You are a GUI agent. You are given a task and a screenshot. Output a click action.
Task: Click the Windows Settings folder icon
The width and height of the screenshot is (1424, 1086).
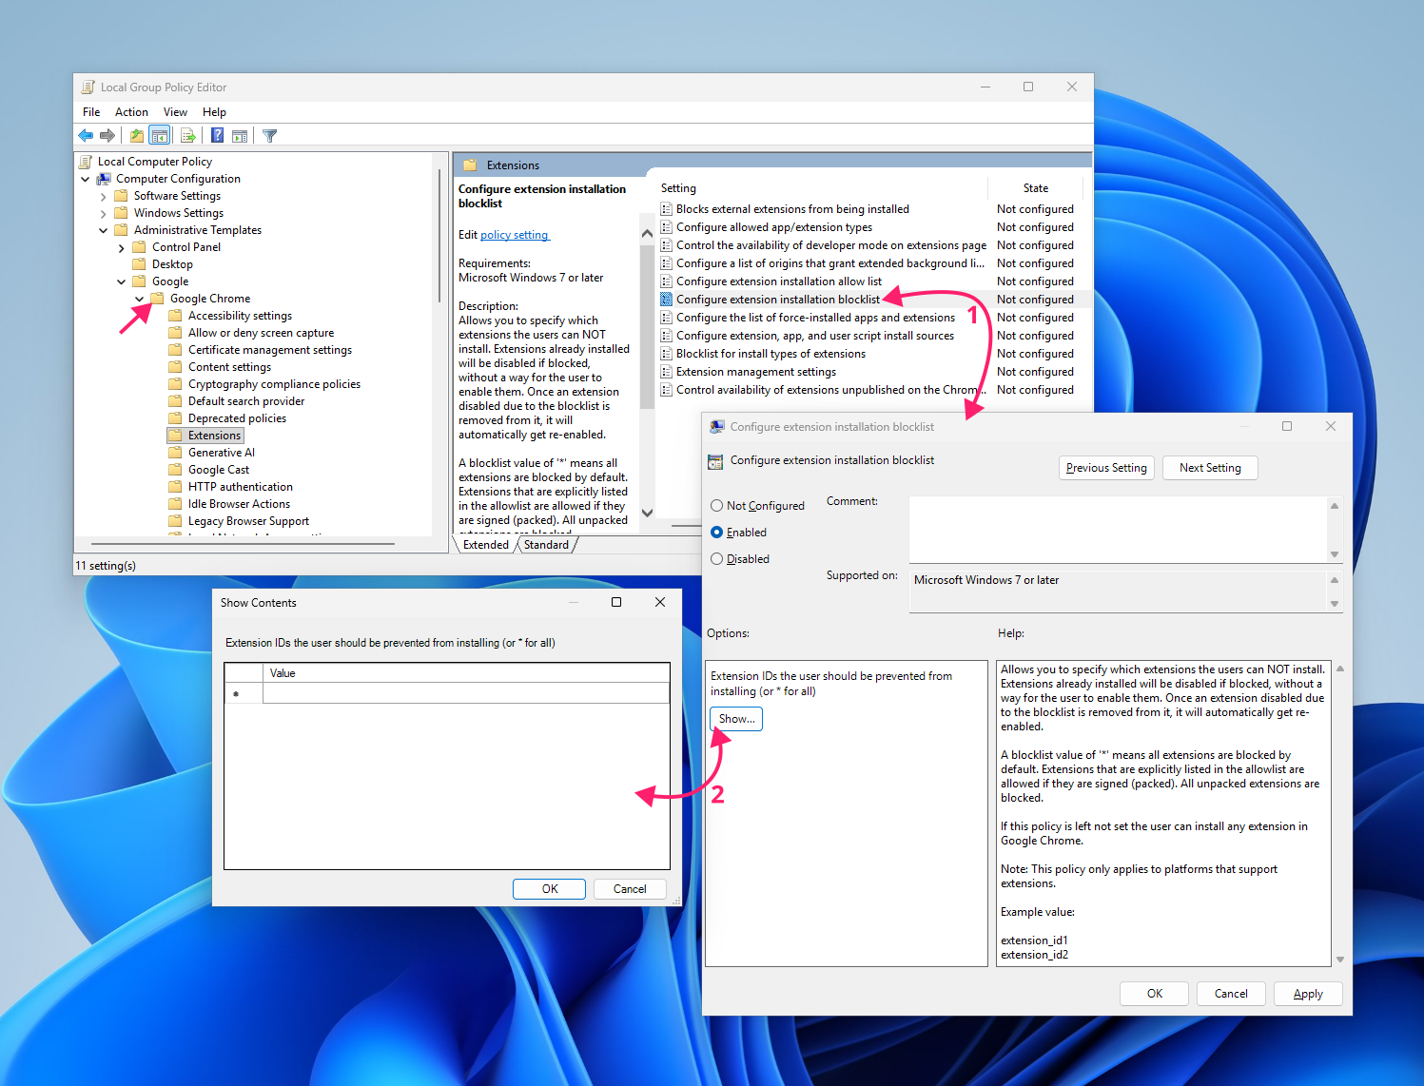click(121, 213)
